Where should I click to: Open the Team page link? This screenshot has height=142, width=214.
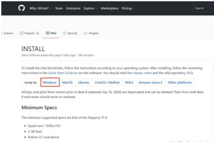coord(59,8)
